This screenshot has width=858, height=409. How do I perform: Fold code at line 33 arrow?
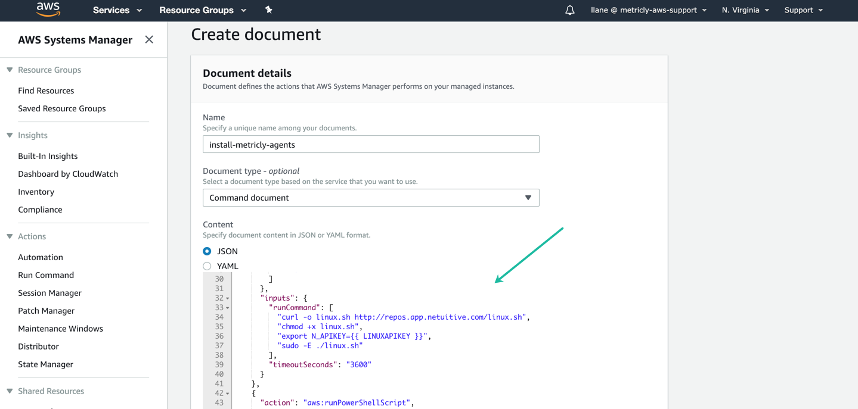(x=227, y=308)
